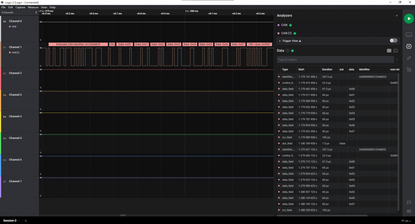Select the Extended CAN Identifier 0x1234ABCE frame label

click(x=78, y=45)
